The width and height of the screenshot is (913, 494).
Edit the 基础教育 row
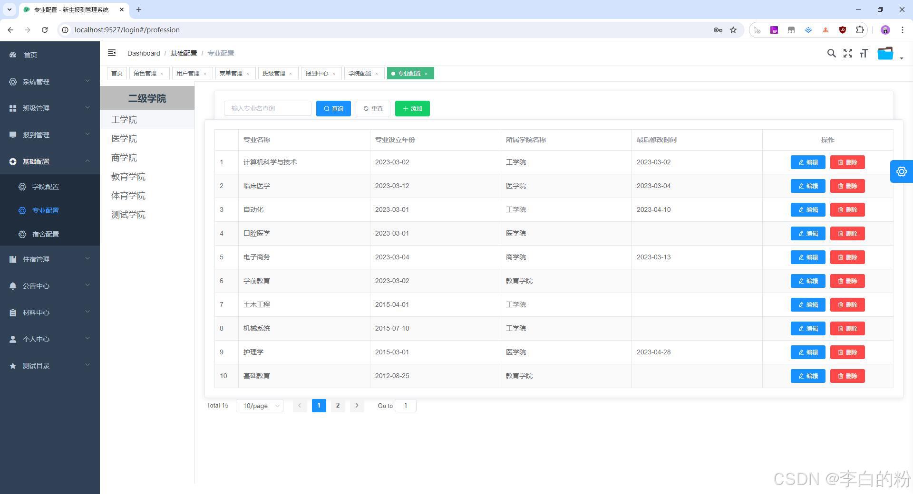click(808, 376)
